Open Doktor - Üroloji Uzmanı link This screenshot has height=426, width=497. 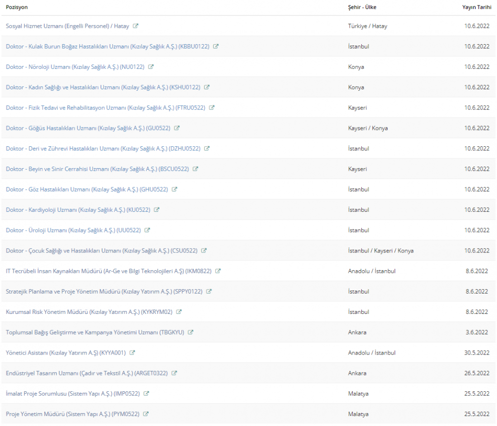pyautogui.click(x=73, y=230)
